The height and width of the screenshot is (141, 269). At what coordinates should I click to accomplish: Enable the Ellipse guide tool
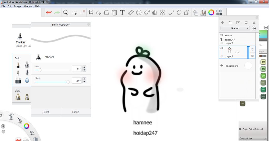pos(139,13)
